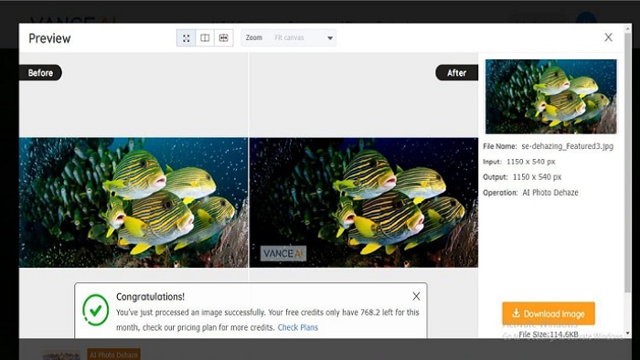Close the Preview dialog
Viewport: 640px width, 360px height.
tap(608, 37)
